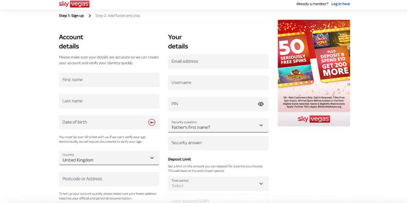Screen dimensions: 407x203
Task: Focus the Security answer field
Action: (218, 143)
